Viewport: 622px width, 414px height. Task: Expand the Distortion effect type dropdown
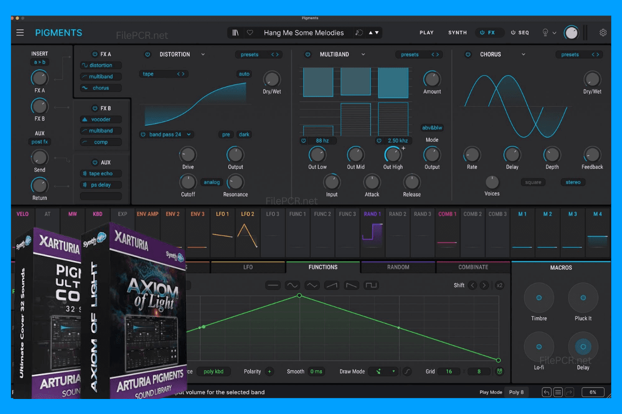point(203,54)
